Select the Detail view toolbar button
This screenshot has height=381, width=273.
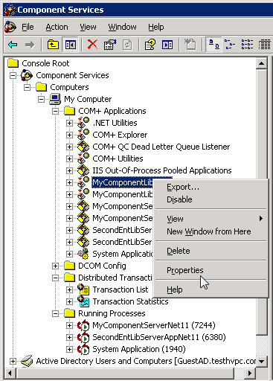coord(264,45)
